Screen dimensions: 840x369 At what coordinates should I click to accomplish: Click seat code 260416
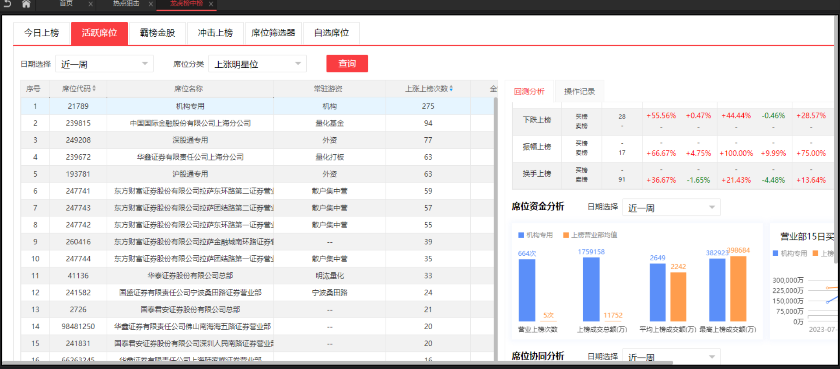pyautogui.click(x=78, y=242)
